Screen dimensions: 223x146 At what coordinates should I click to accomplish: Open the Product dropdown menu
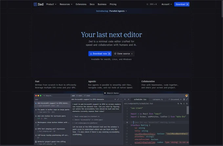[51, 4]
